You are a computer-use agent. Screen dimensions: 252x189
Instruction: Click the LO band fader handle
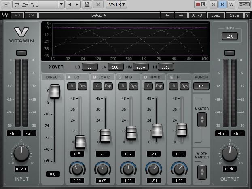pyautogui.click(x=80, y=142)
